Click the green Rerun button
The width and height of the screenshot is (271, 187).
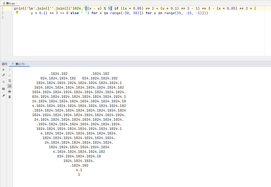(4, 70)
